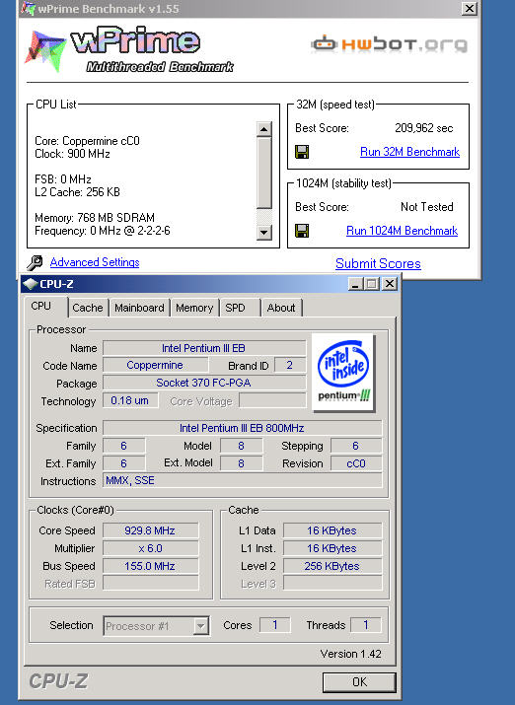Image resolution: width=515 pixels, height=705 pixels.
Task: Click the empty Core Voltage field
Action: [x=272, y=400]
